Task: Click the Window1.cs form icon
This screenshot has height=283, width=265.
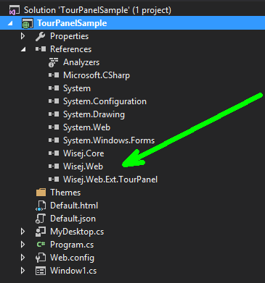Action: coord(41,271)
